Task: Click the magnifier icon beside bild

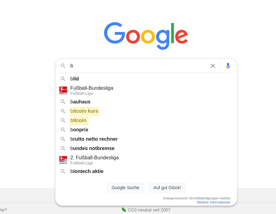Action: coord(63,79)
